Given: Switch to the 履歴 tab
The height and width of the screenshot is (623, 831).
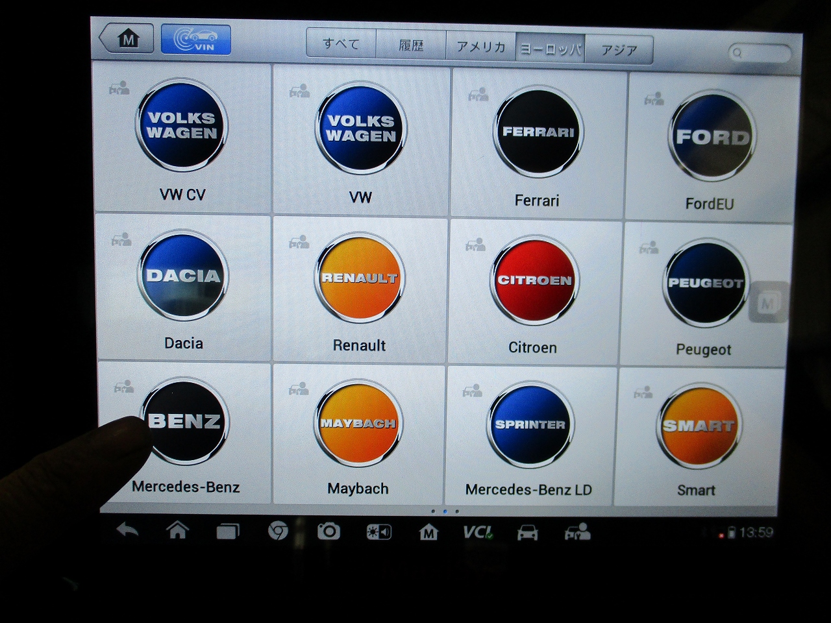Looking at the screenshot, I should (x=411, y=46).
